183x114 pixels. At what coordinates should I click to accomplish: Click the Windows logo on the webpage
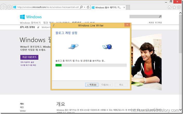click(x=31, y=17)
